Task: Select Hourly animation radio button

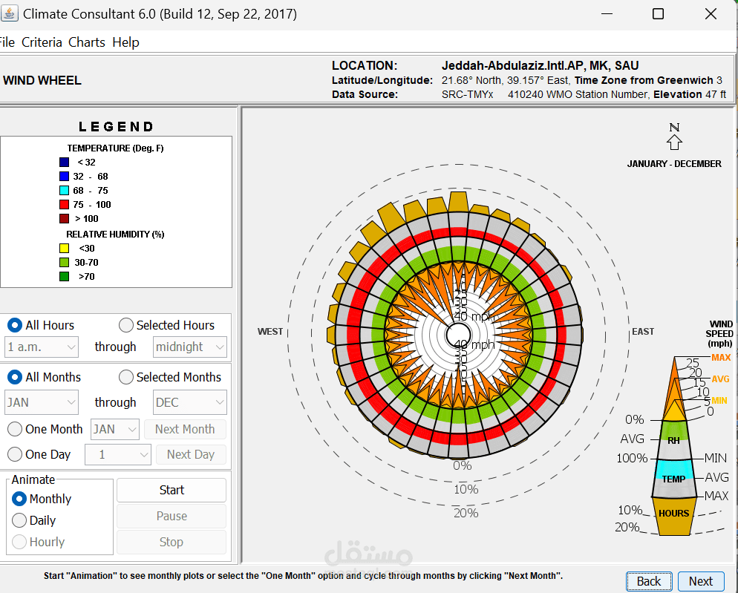Action: pos(19,542)
